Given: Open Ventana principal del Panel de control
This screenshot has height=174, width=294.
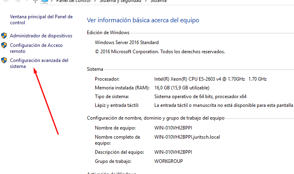Looking at the screenshot, I should [41, 19].
